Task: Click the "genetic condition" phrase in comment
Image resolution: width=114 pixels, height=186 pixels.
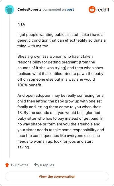Action: pyautogui.click(x=33, y=40)
